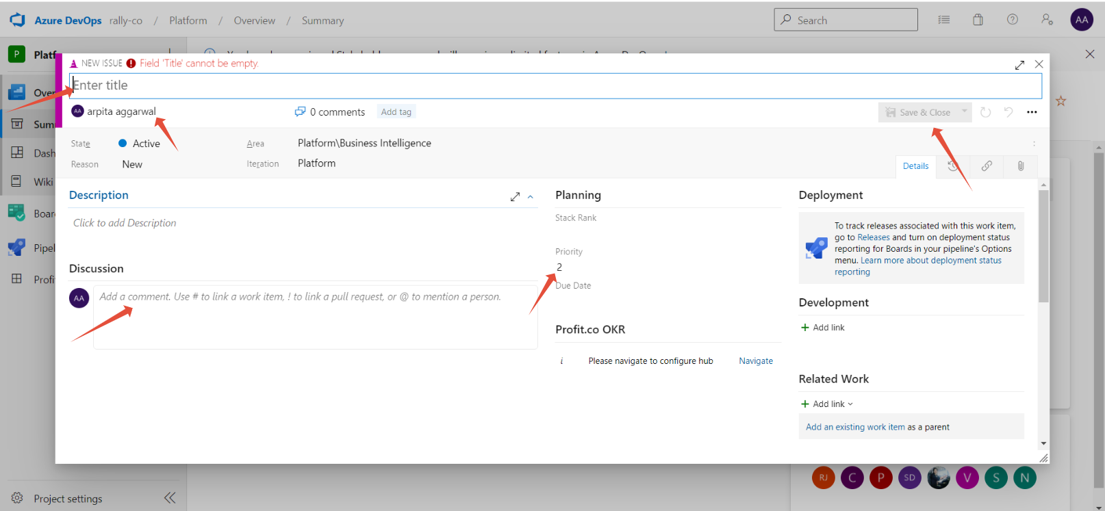Open user settings icon in header
Viewport: 1105px width, 511px height.
click(x=1047, y=20)
